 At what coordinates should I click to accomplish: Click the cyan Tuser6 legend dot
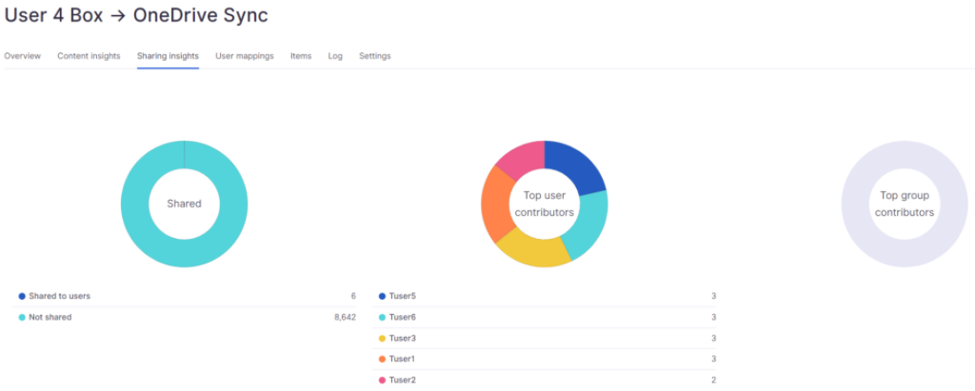[x=382, y=318]
